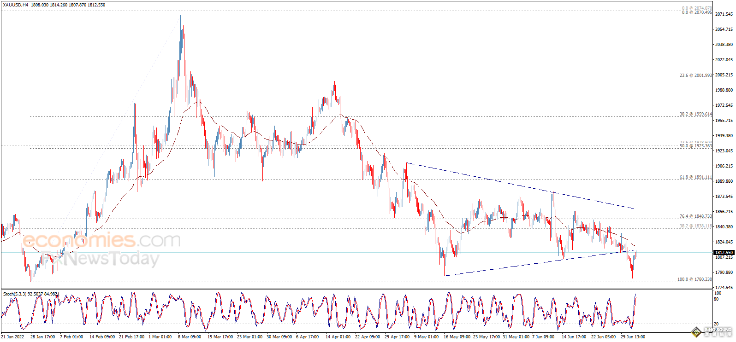Click the XAUUSD,H4 chart title
736x342 pixels.
(x=15, y=5)
